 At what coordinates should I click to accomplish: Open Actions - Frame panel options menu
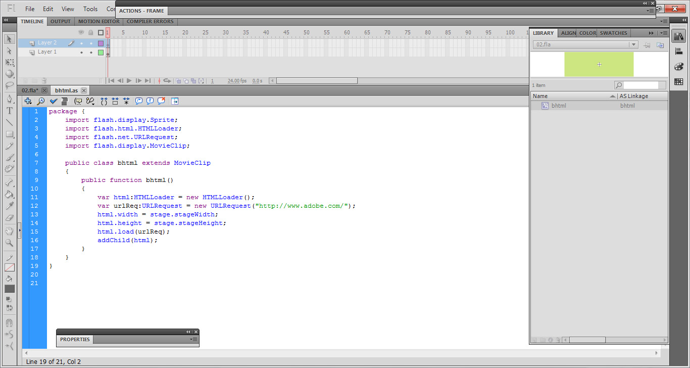(650, 11)
